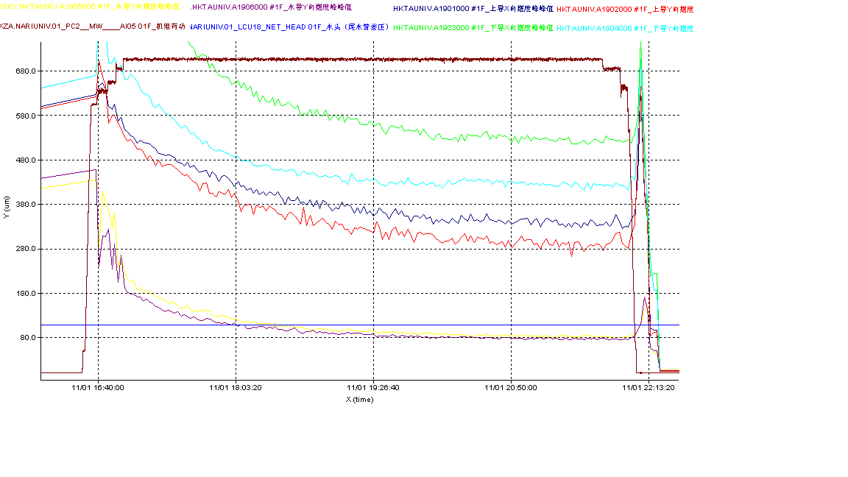Click the navy A1901000 上导X legend label
This screenshot has width=848, height=477.
[473, 9]
